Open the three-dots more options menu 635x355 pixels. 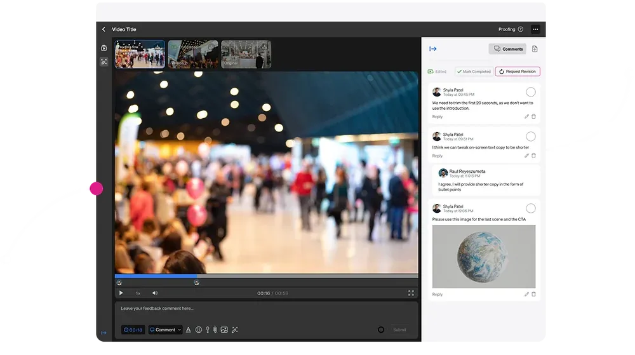[x=535, y=29]
